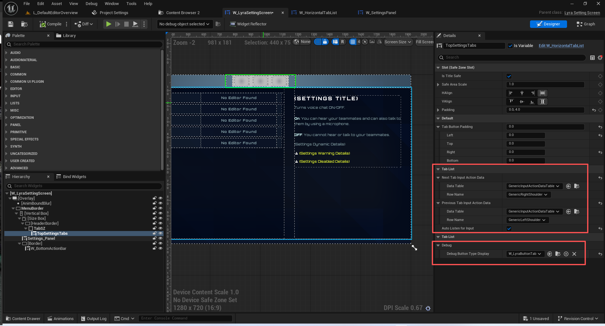Screen dimensions: 605x326
Task: Disable Auto Listen for Input checkbox
Action: pyautogui.click(x=509, y=229)
